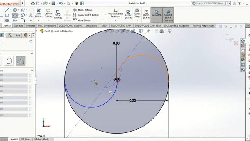
Task: Switch to the Evaluate tab
Action: coord(30,25)
